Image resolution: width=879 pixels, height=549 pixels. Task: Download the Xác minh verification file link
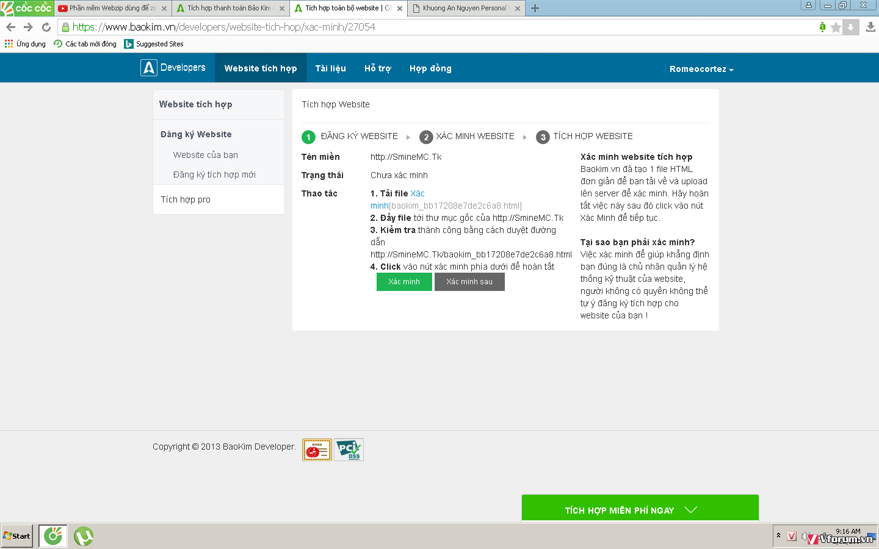pyautogui.click(x=418, y=193)
